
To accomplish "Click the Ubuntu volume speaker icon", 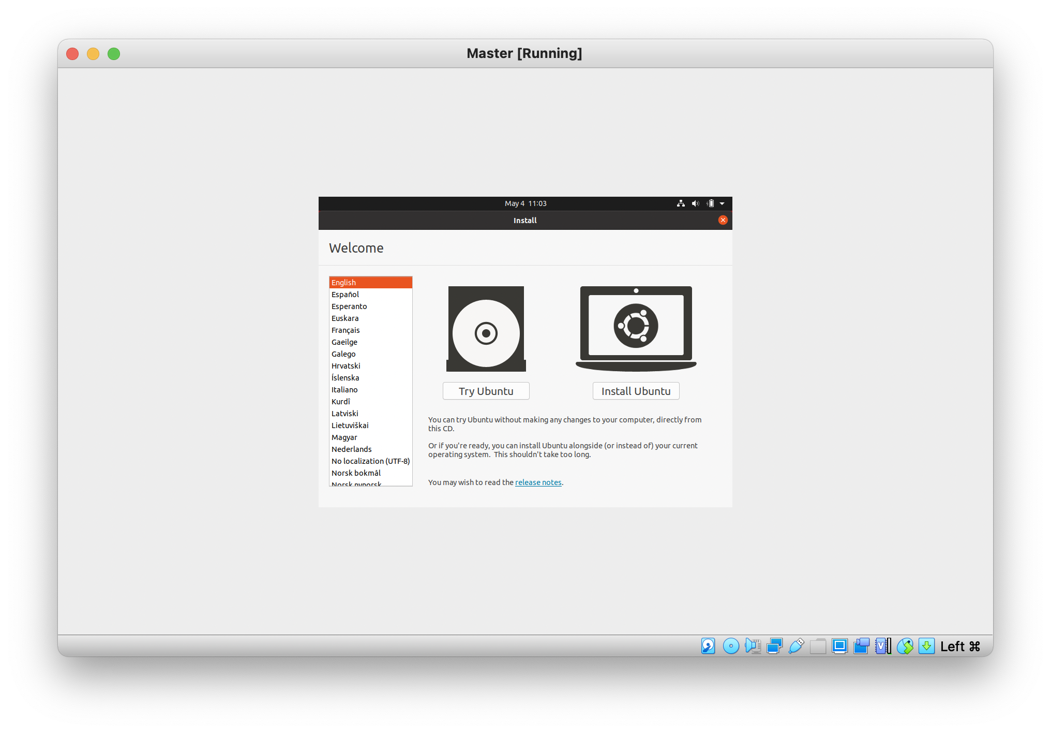I will 695,203.
